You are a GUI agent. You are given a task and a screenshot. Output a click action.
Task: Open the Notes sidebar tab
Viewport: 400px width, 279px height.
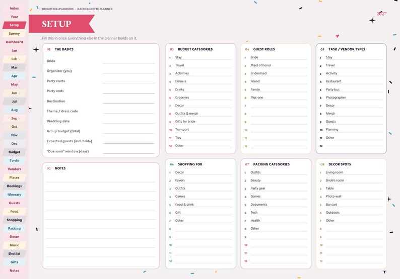click(x=14, y=270)
